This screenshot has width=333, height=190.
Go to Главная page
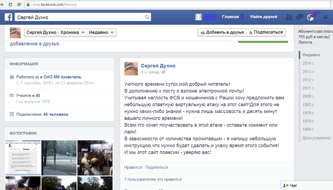pyautogui.click(x=231, y=17)
